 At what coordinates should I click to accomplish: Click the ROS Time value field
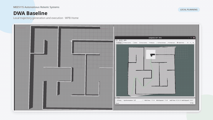pos(153,100)
